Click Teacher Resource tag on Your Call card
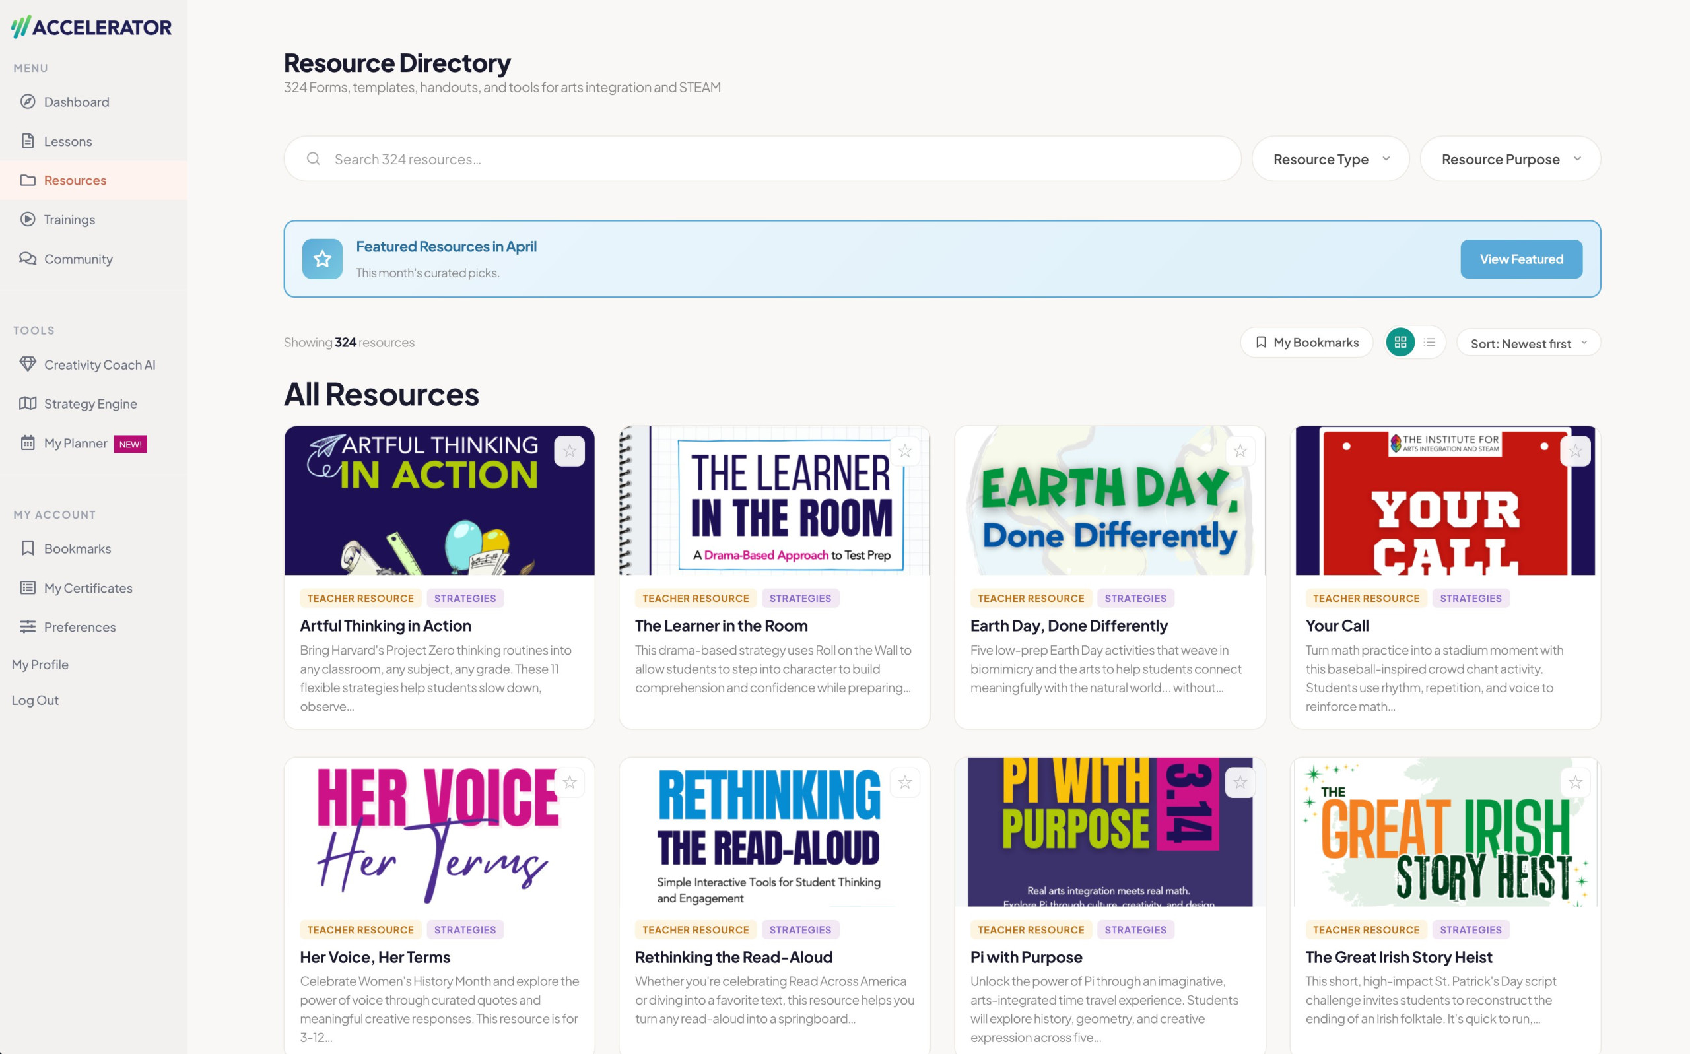The image size is (1690, 1054). tap(1366, 598)
